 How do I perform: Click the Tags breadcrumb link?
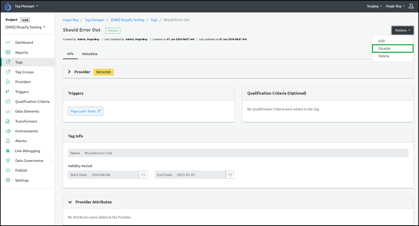(x=154, y=20)
